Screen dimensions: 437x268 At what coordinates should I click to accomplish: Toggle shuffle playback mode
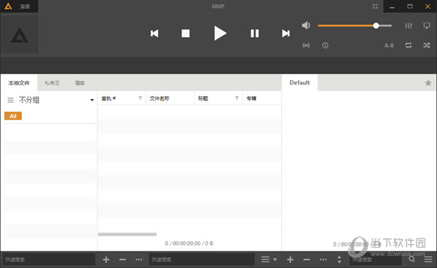pyautogui.click(x=427, y=45)
